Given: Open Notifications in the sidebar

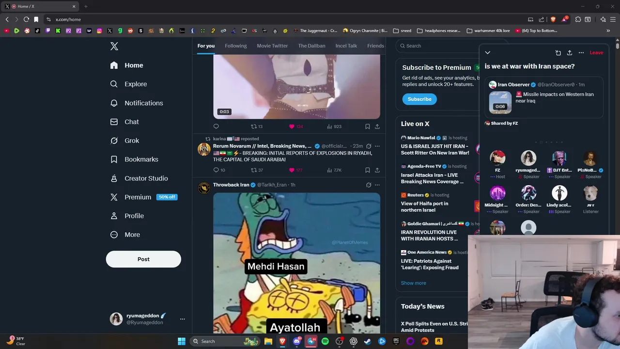Looking at the screenshot, I should pos(137,103).
